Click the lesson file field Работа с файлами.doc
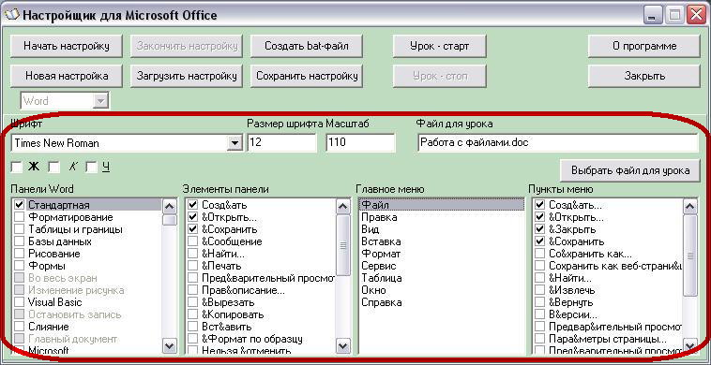This screenshot has height=365, width=711. (x=558, y=143)
